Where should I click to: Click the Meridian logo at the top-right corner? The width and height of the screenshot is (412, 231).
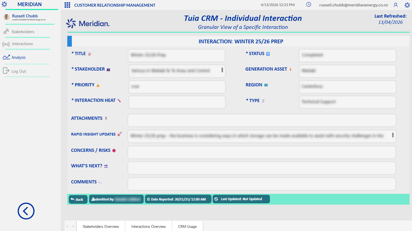(x=407, y=5)
